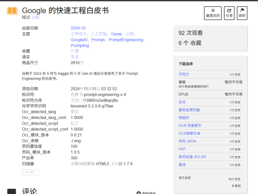The width and height of the screenshot is (258, 194).
Task: Download the OCR 页面索引 option
Action: click(190, 126)
